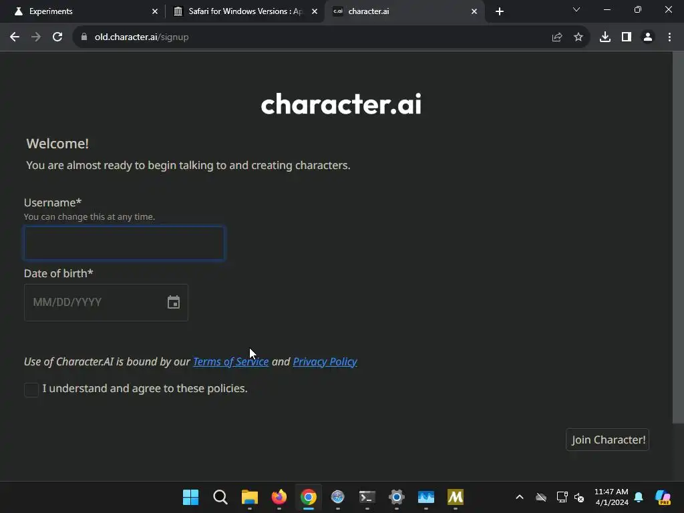Image resolution: width=684 pixels, height=513 pixels.
Task: Go back to the previous page
Action: point(15,37)
